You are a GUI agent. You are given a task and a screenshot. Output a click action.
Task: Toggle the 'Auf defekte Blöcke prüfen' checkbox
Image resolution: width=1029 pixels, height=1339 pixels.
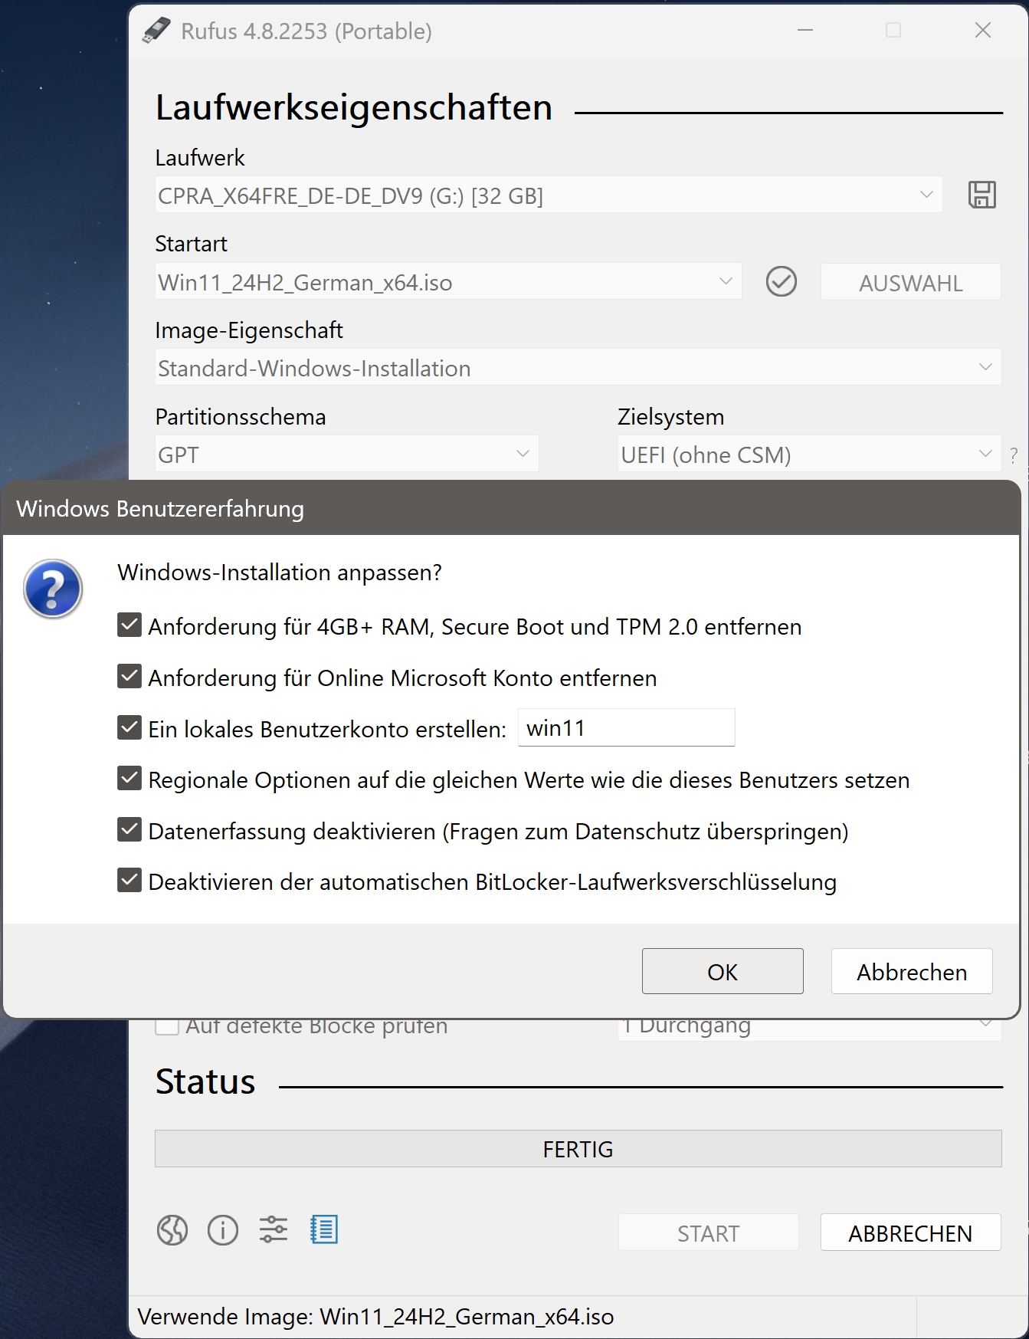tap(167, 1026)
